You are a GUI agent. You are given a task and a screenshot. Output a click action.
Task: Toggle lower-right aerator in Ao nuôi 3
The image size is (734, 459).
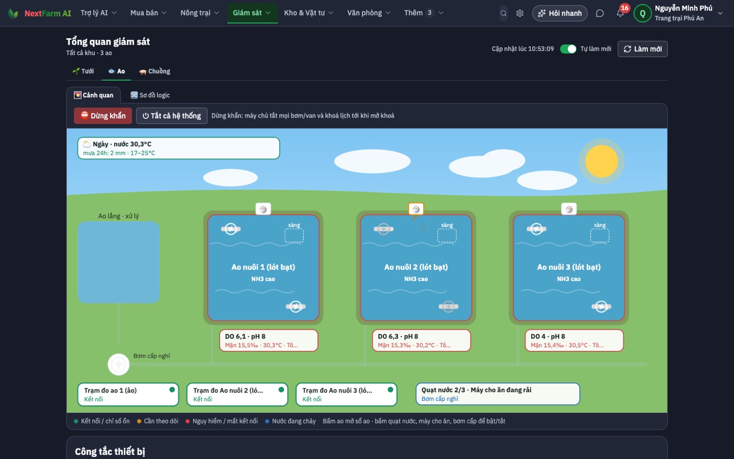[601, 306]
